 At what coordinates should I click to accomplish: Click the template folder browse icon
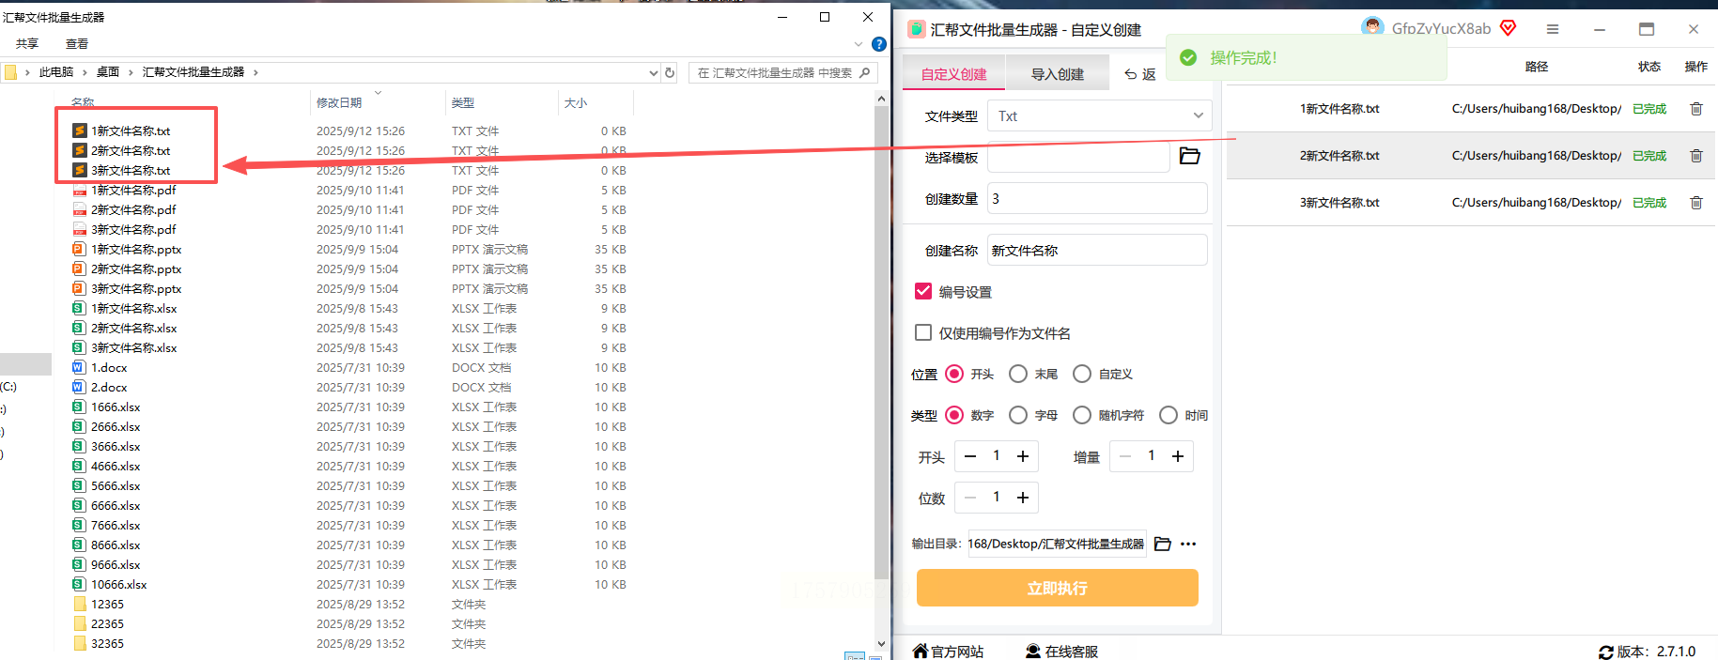pyautogui.click(x=1189, y=156)
